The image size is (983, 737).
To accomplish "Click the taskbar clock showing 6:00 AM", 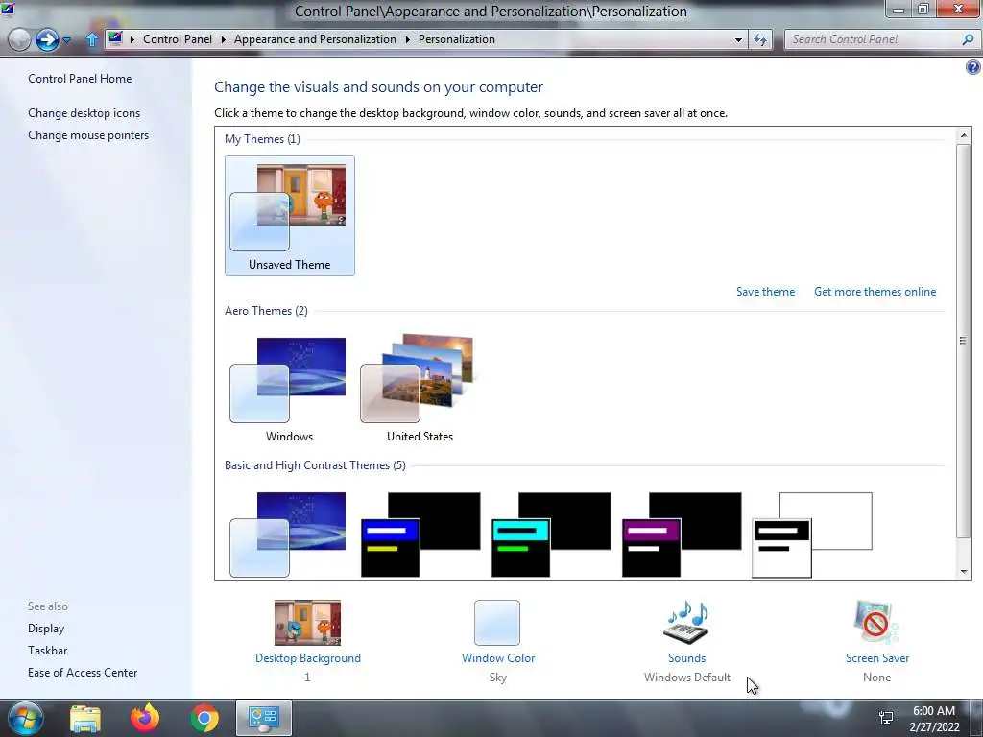I will click(934, 719).
